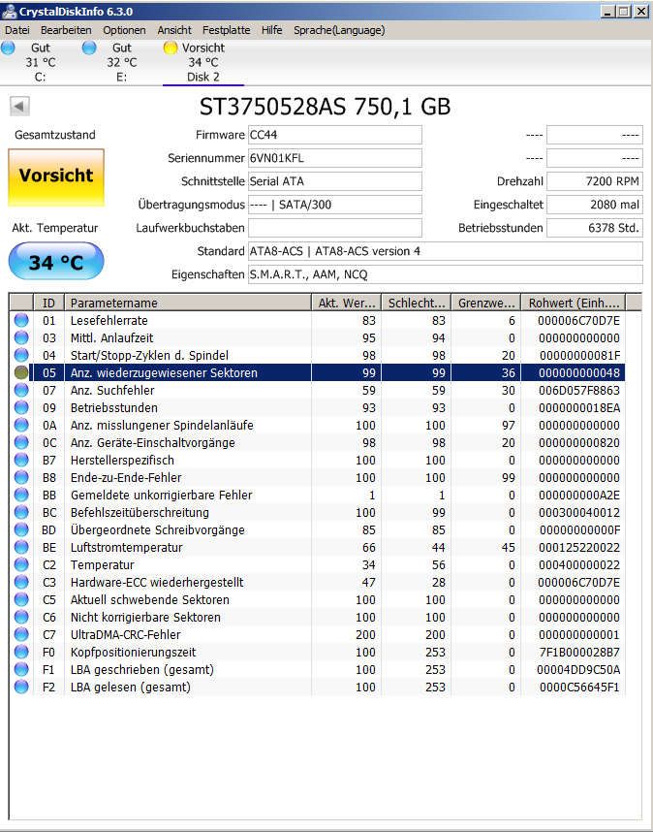Click status orb of Kopfpositionierungszeit row
This screenshot has width=653, height=832.
(x=21, y=653)
